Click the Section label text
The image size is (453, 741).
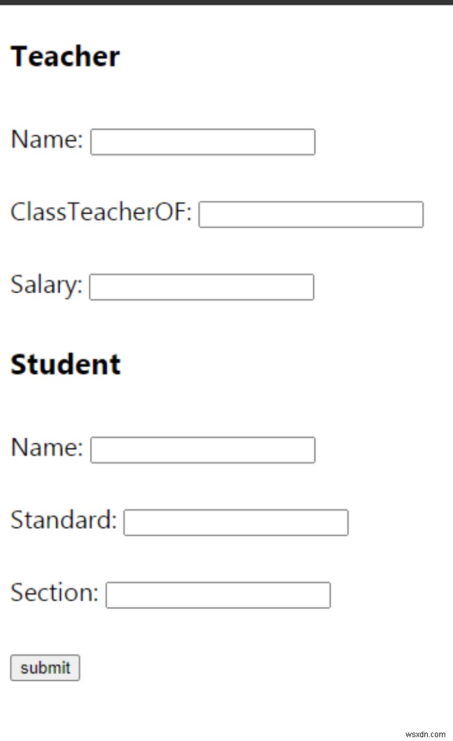[54, 592]
